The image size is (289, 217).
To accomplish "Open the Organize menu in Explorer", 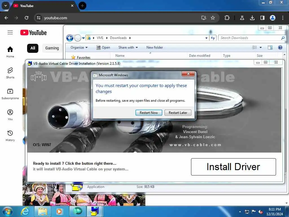I will click(79, 47).
